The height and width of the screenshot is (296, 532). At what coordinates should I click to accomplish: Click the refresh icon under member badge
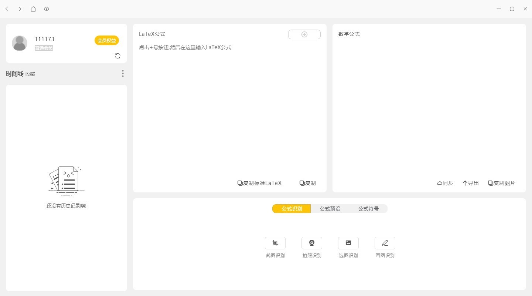tap(117, 56)
